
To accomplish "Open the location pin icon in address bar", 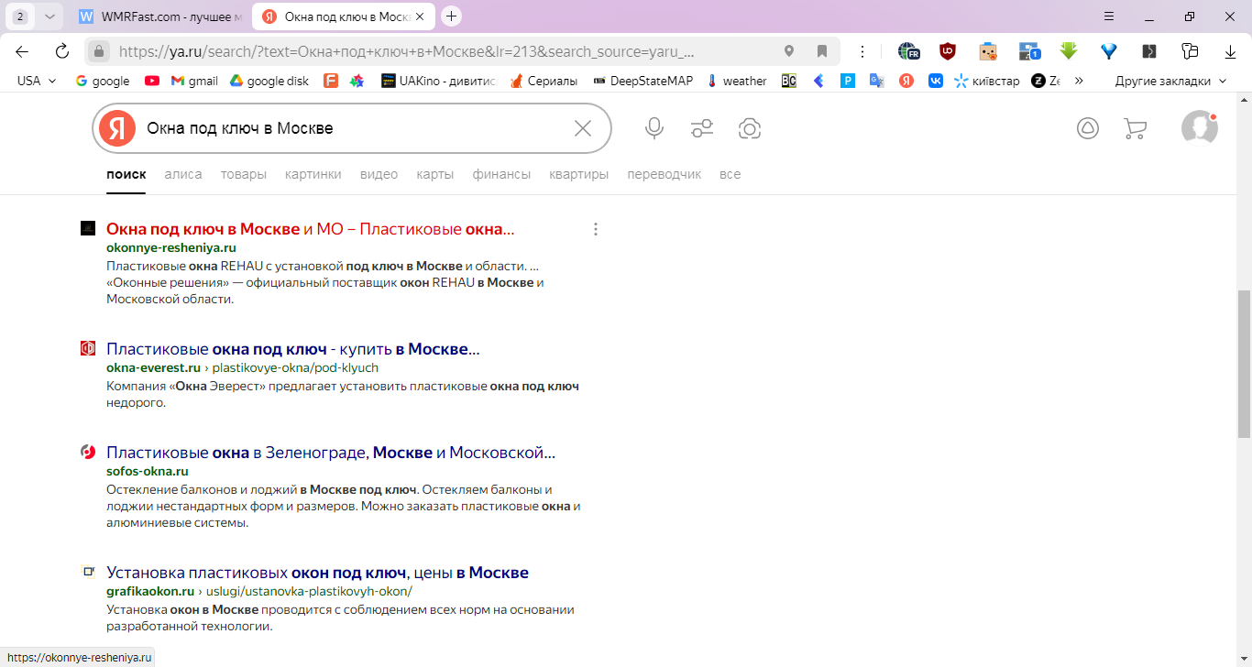I will 789,51.
